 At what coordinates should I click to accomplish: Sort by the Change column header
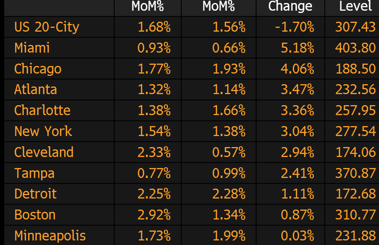290,6
